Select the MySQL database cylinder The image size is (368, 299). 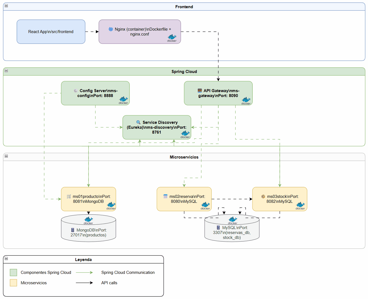tap(232, 228)
